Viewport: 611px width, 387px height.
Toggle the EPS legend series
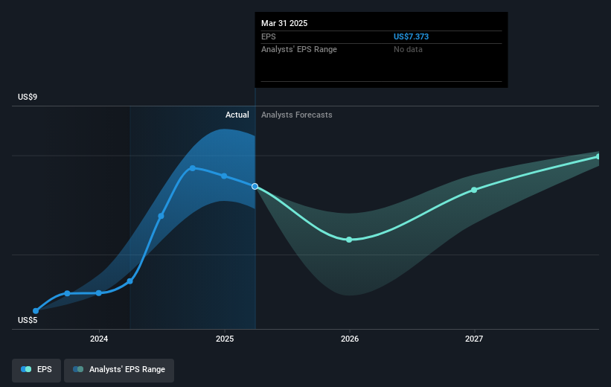click(36, 370)
